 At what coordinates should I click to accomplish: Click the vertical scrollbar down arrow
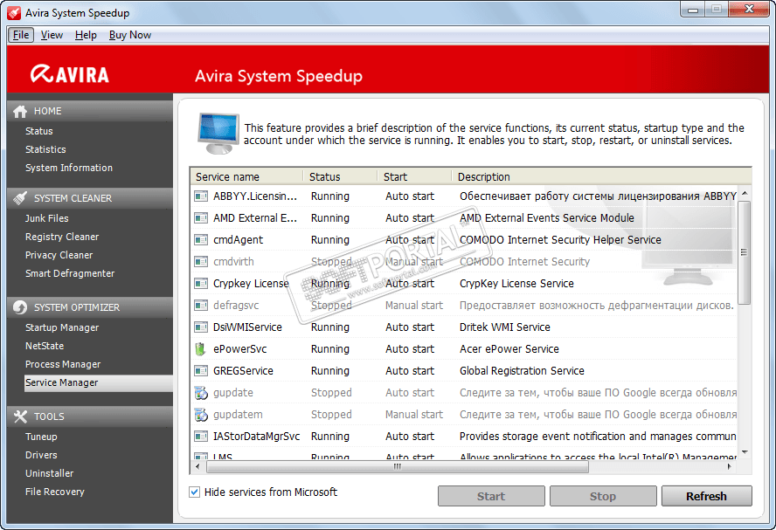[745, 452]
